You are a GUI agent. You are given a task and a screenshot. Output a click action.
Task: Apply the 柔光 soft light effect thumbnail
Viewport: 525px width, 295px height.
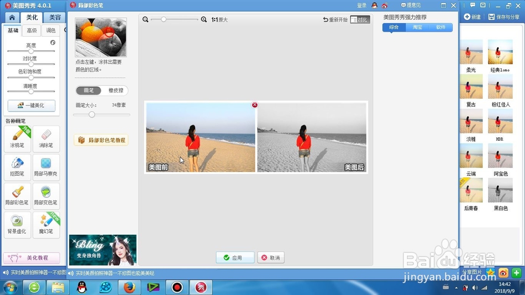tap(471, 52)
